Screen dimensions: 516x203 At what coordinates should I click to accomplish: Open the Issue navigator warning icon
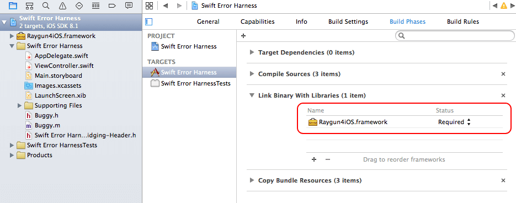coord(62,6)
